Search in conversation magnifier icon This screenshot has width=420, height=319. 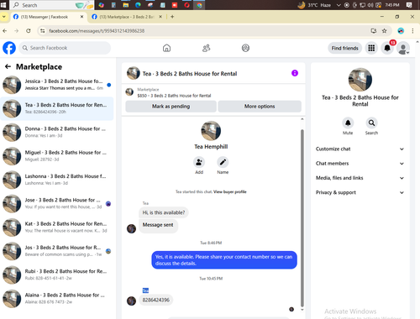[x=371, y=123]
